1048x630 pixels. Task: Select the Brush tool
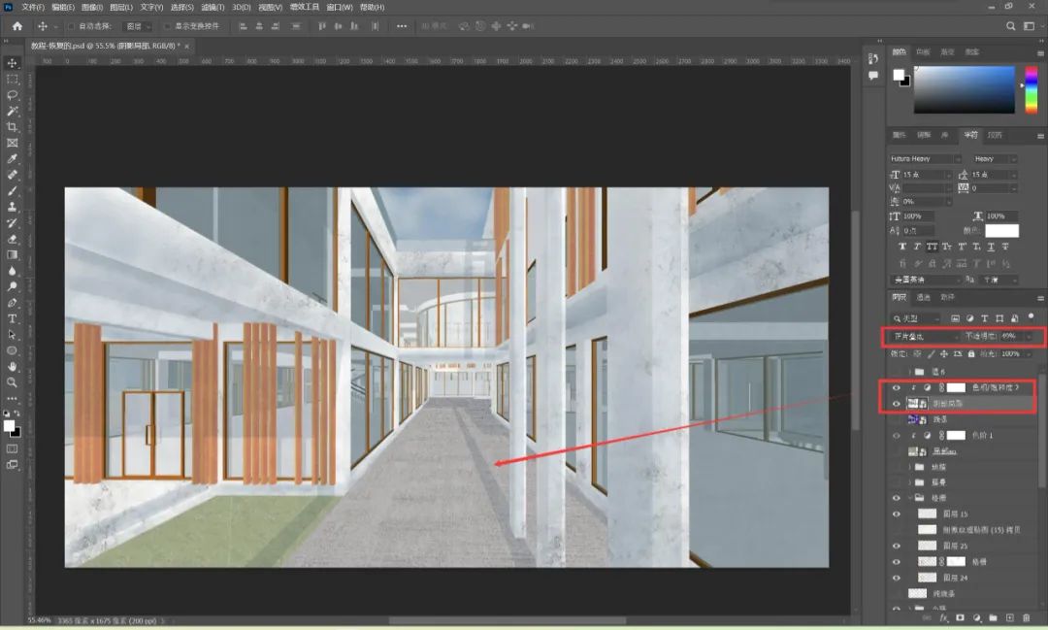[x=12, y=191]
